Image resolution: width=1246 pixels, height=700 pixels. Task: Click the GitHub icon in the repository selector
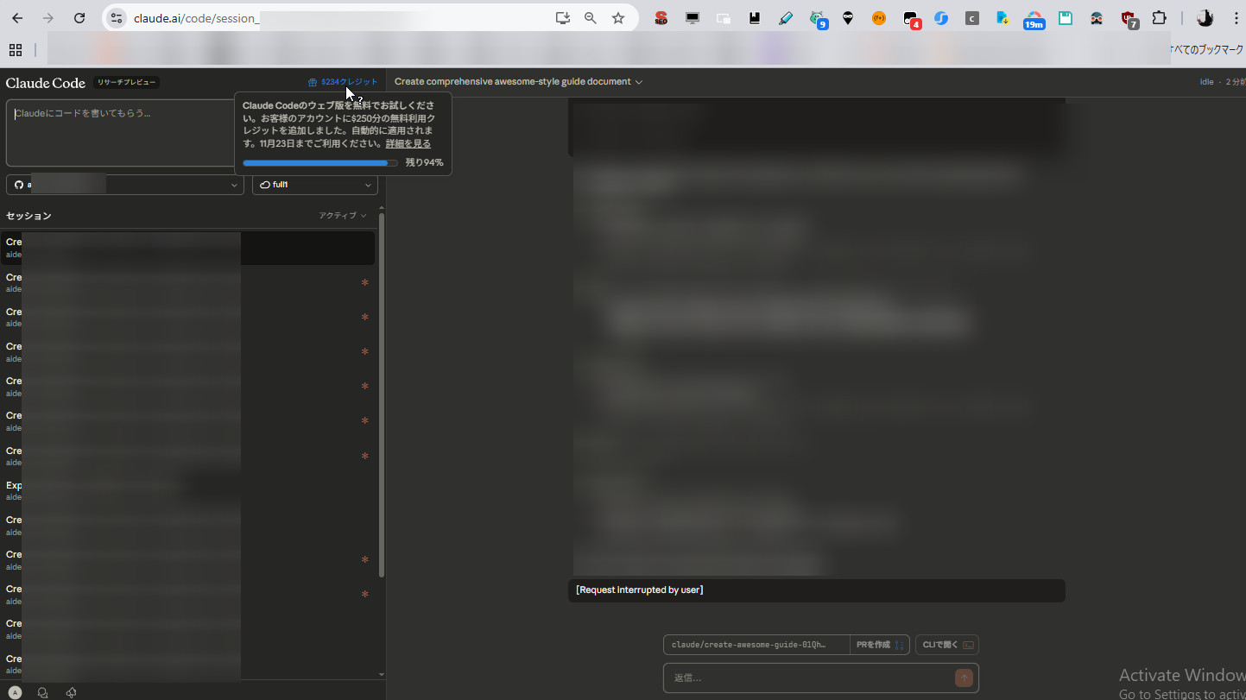(19, 184)
